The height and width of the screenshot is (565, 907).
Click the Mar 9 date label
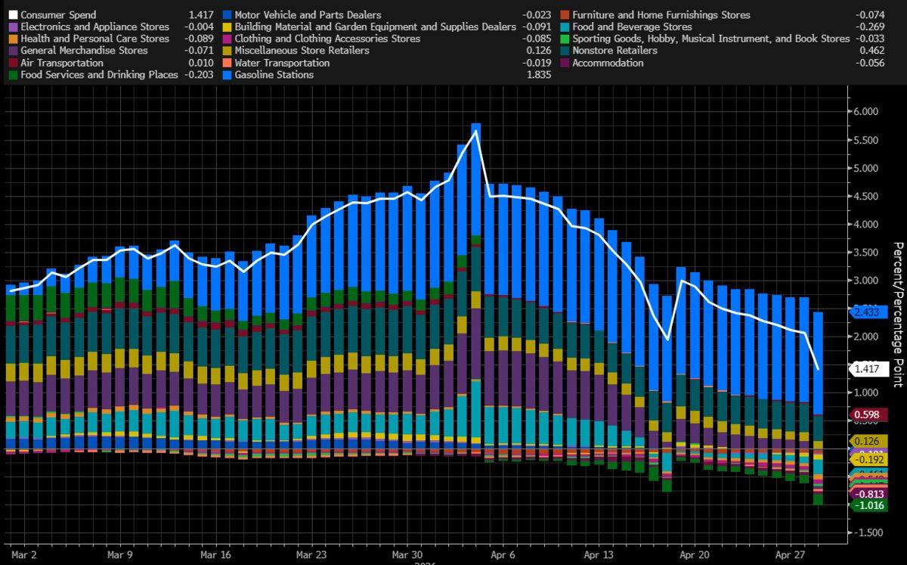(x=119, y=554)
